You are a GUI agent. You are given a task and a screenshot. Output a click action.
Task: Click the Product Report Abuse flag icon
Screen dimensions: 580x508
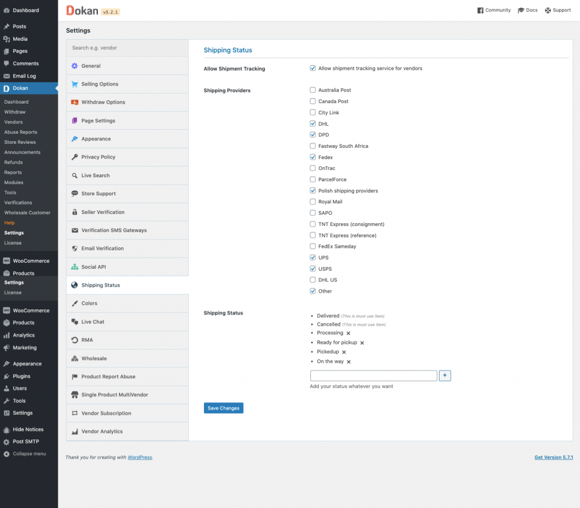[x=75, y=377]
